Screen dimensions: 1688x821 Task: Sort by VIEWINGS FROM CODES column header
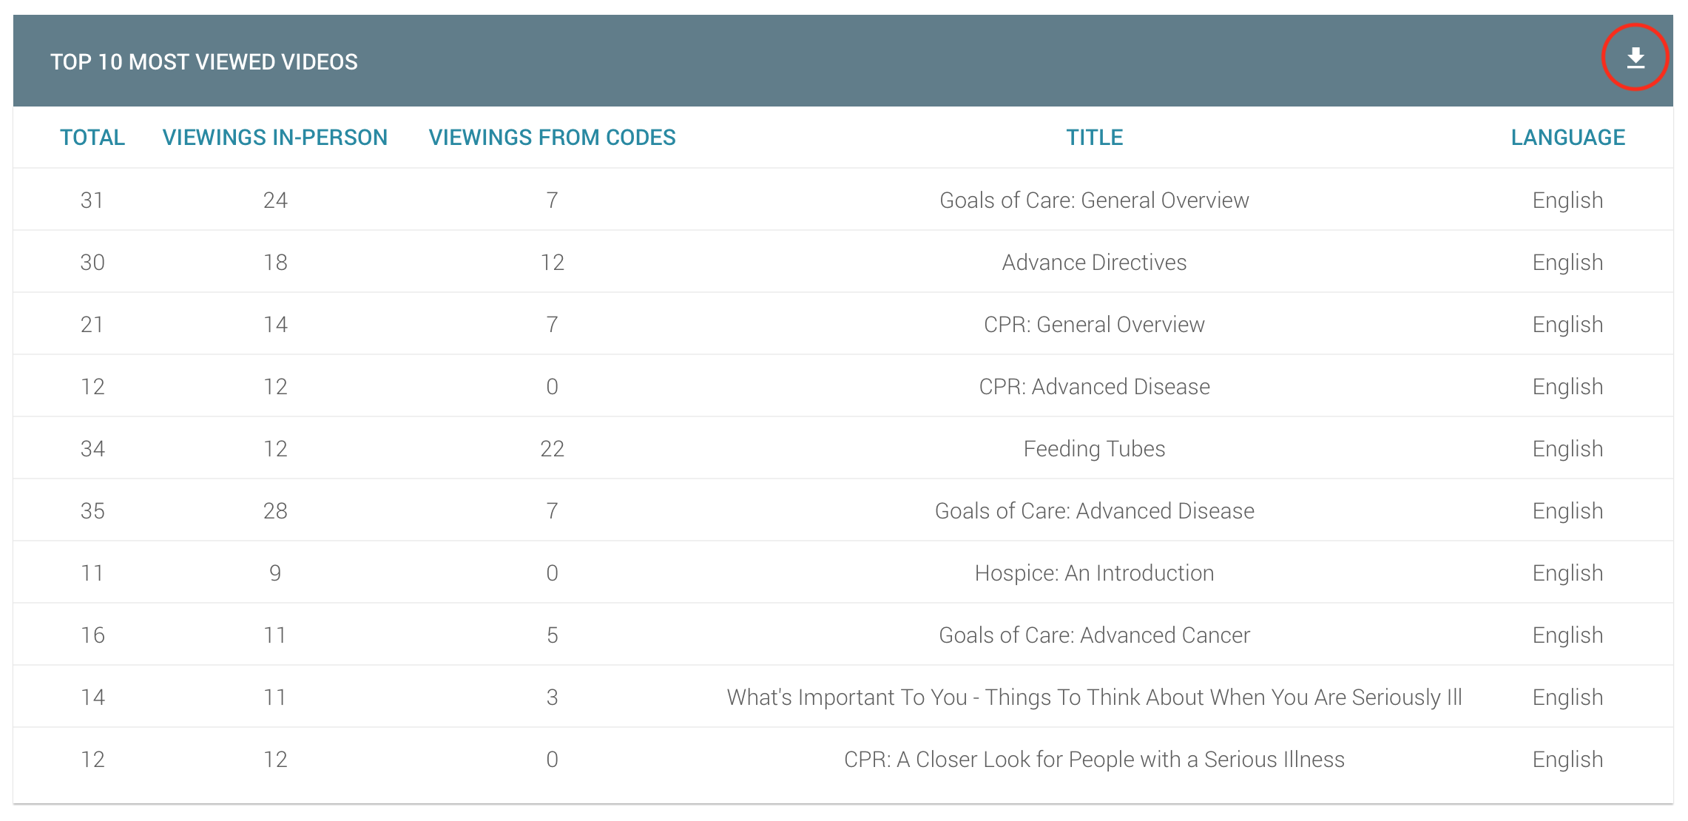coord(552,138)
